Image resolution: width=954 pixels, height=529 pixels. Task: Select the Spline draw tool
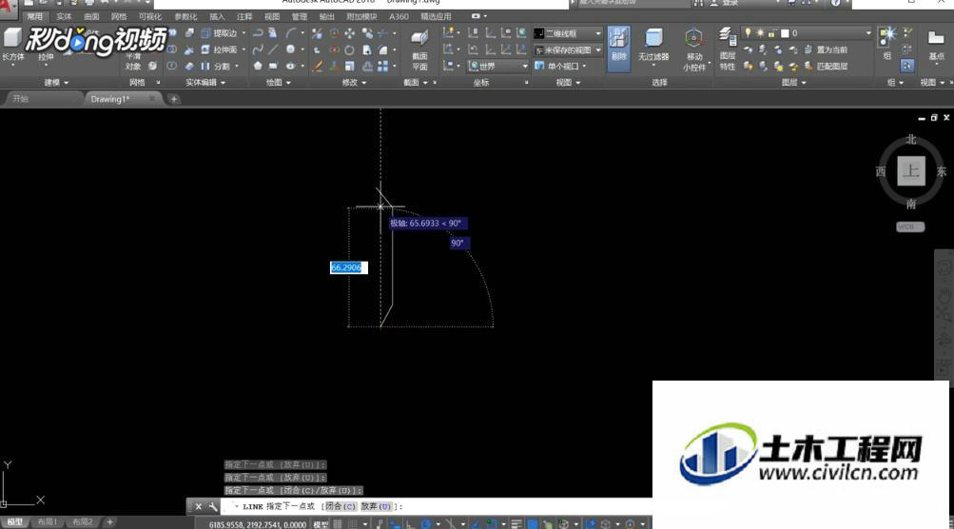click(x=258, y=49)
